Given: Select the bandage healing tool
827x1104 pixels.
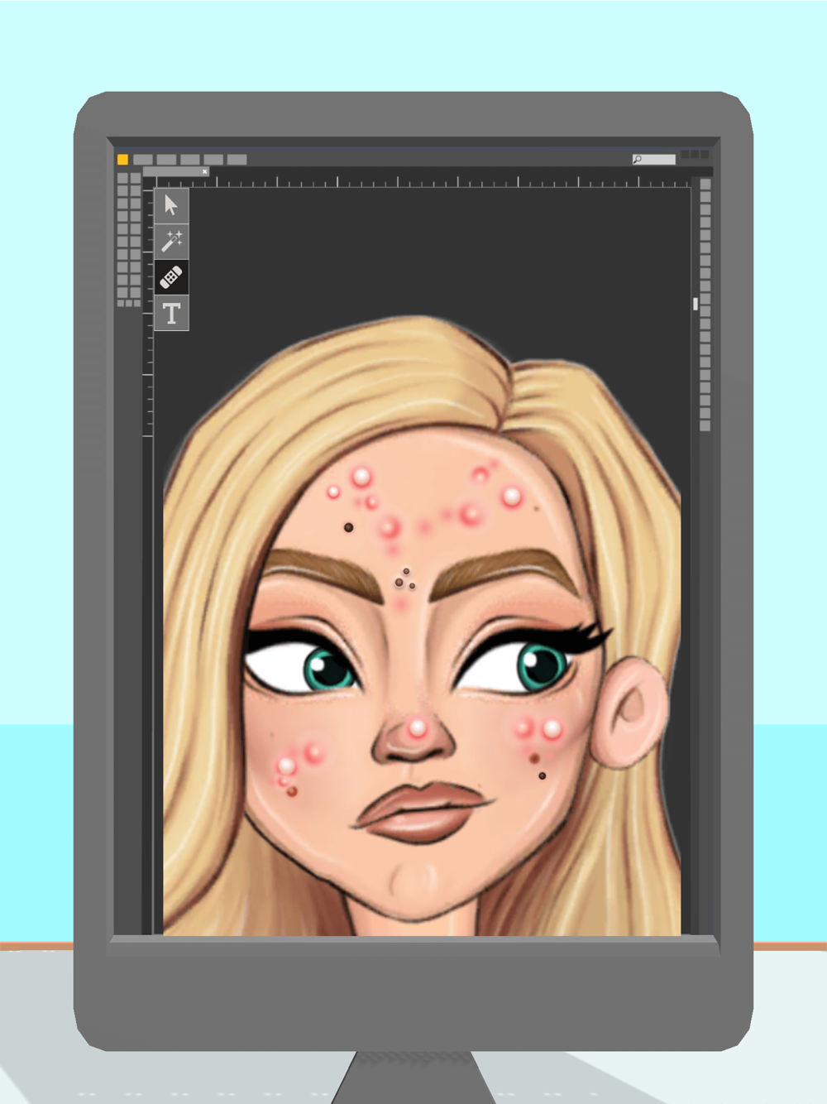Looking at the screenshot, I should coord(171,276).
